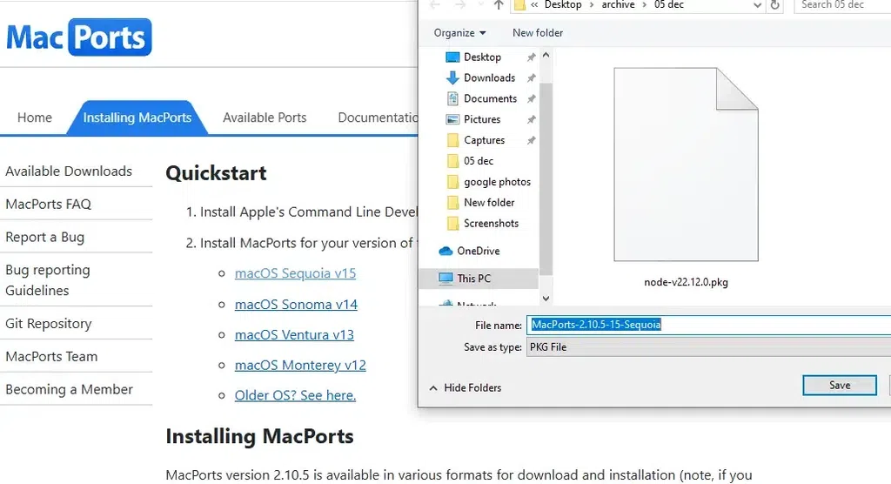Viewport: 891px width, 484px height.
Task: Collapse the dialog with Hide Folders
Action: click(466, 388)
